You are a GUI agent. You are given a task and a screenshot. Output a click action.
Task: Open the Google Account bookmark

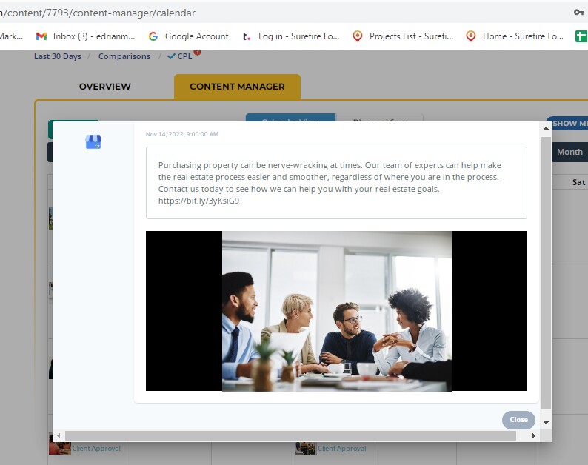[x=188, y=36]
